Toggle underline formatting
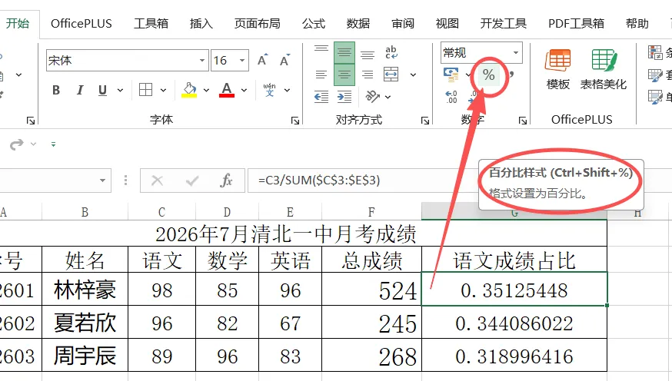The height and width of the screenshot is (381, 672). pyautogui.click(x=102, y=91)
